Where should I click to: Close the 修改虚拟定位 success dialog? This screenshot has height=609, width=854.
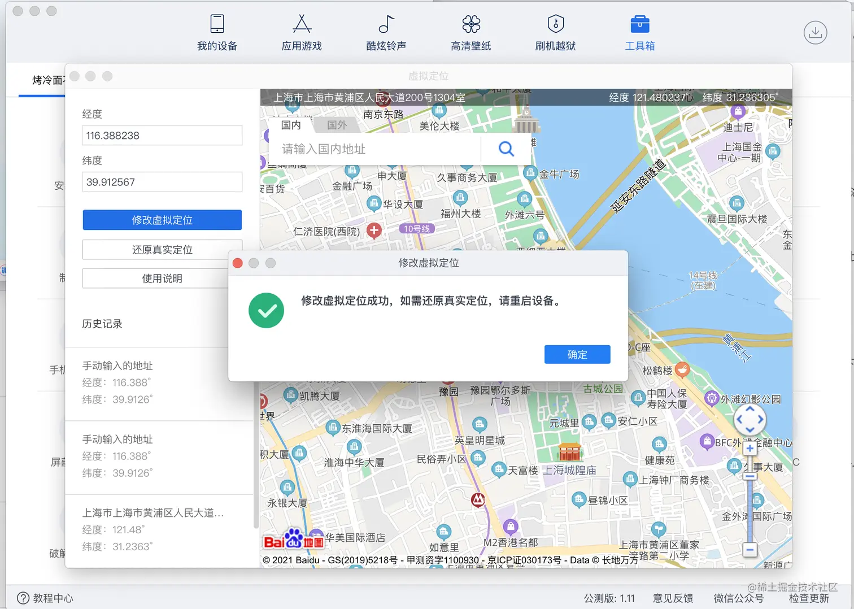point(238,263)
